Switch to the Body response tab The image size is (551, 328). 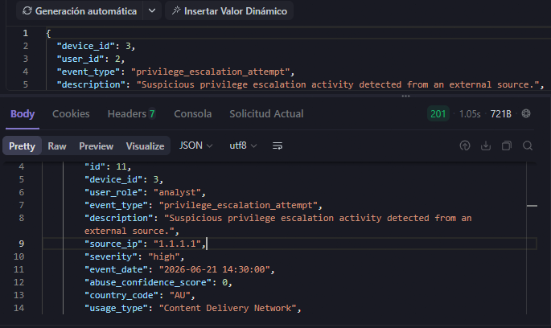pos(23,114)
